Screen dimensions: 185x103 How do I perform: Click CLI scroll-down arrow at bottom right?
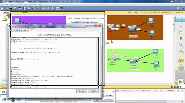click(97, 87)
